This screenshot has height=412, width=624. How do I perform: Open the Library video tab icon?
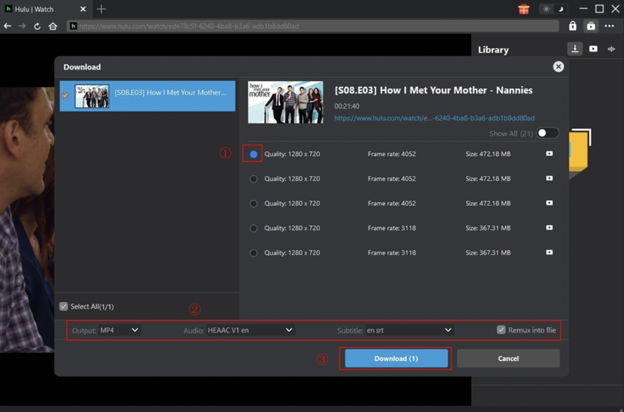coord(593,49)
